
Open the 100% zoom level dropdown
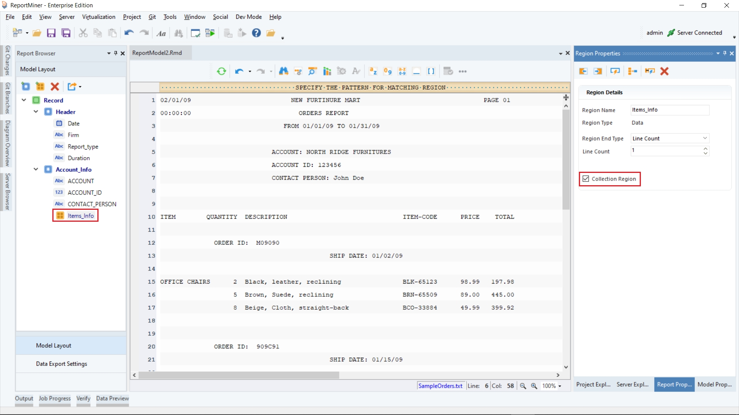point(560,386)
